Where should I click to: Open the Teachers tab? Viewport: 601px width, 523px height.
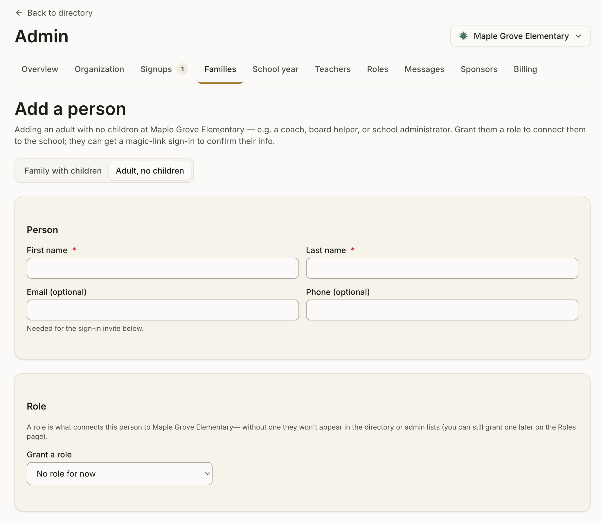tap(332, 69)
